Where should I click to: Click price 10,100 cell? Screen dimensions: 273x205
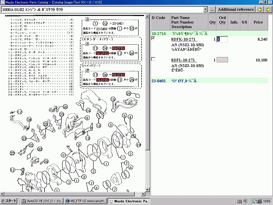pos(261,60)
